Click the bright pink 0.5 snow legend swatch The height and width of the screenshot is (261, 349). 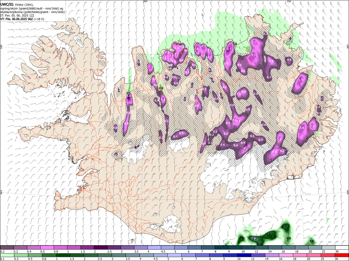[47, 248]
